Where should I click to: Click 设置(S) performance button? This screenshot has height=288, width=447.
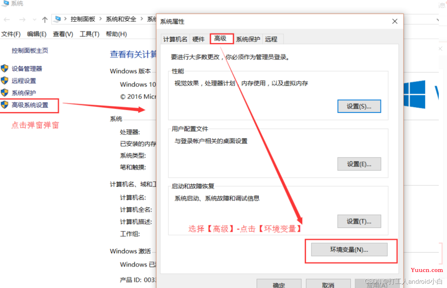click(x=359, y=106)
